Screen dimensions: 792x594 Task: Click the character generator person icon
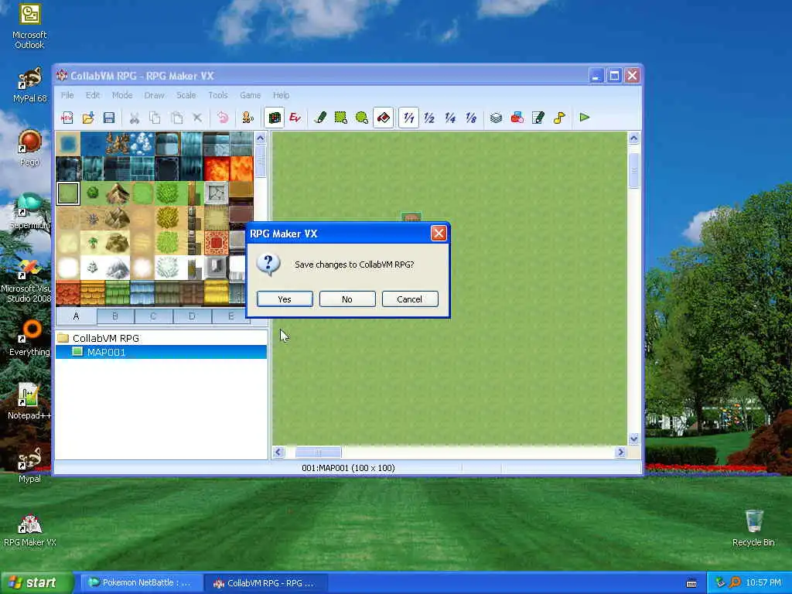(247, 118)
